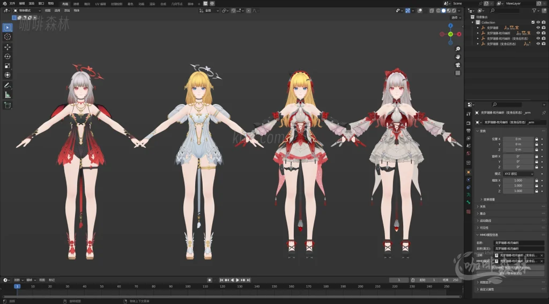Open the World properties tab

pos(469,153)
